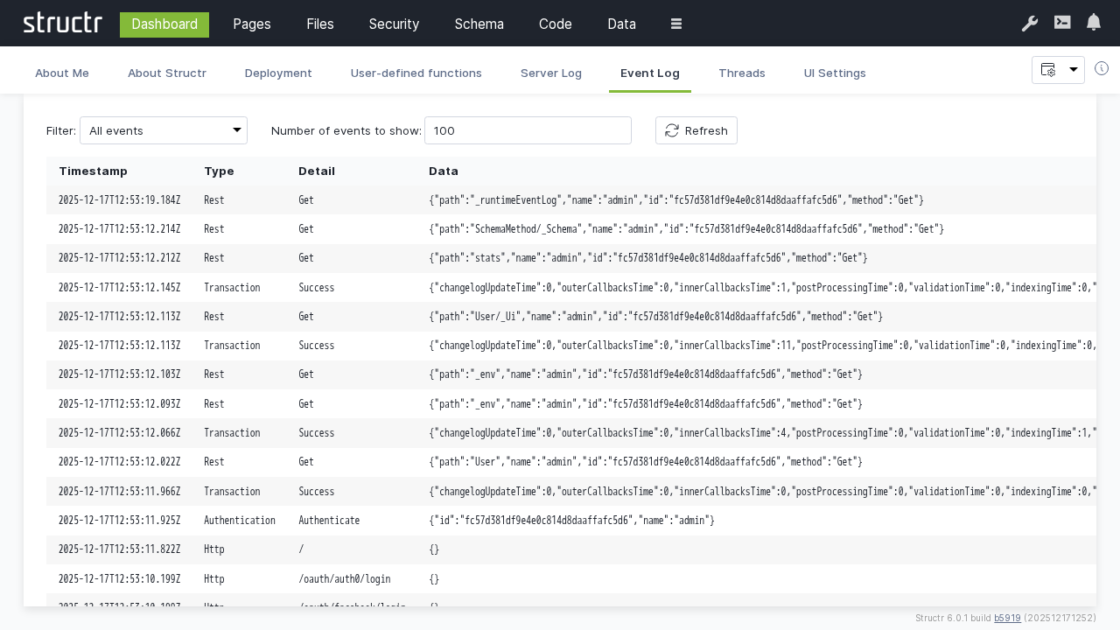Select the Schema menu item
This screenshot has width=1120, height=630.
[x=479, y=24]
